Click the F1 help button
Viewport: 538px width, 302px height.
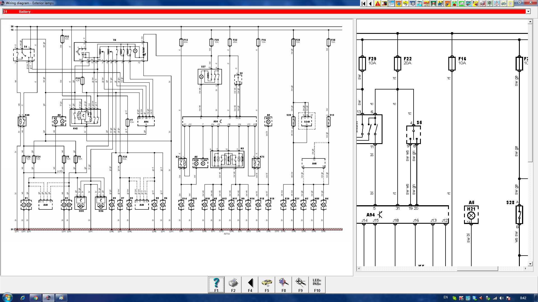click(216, 285)
